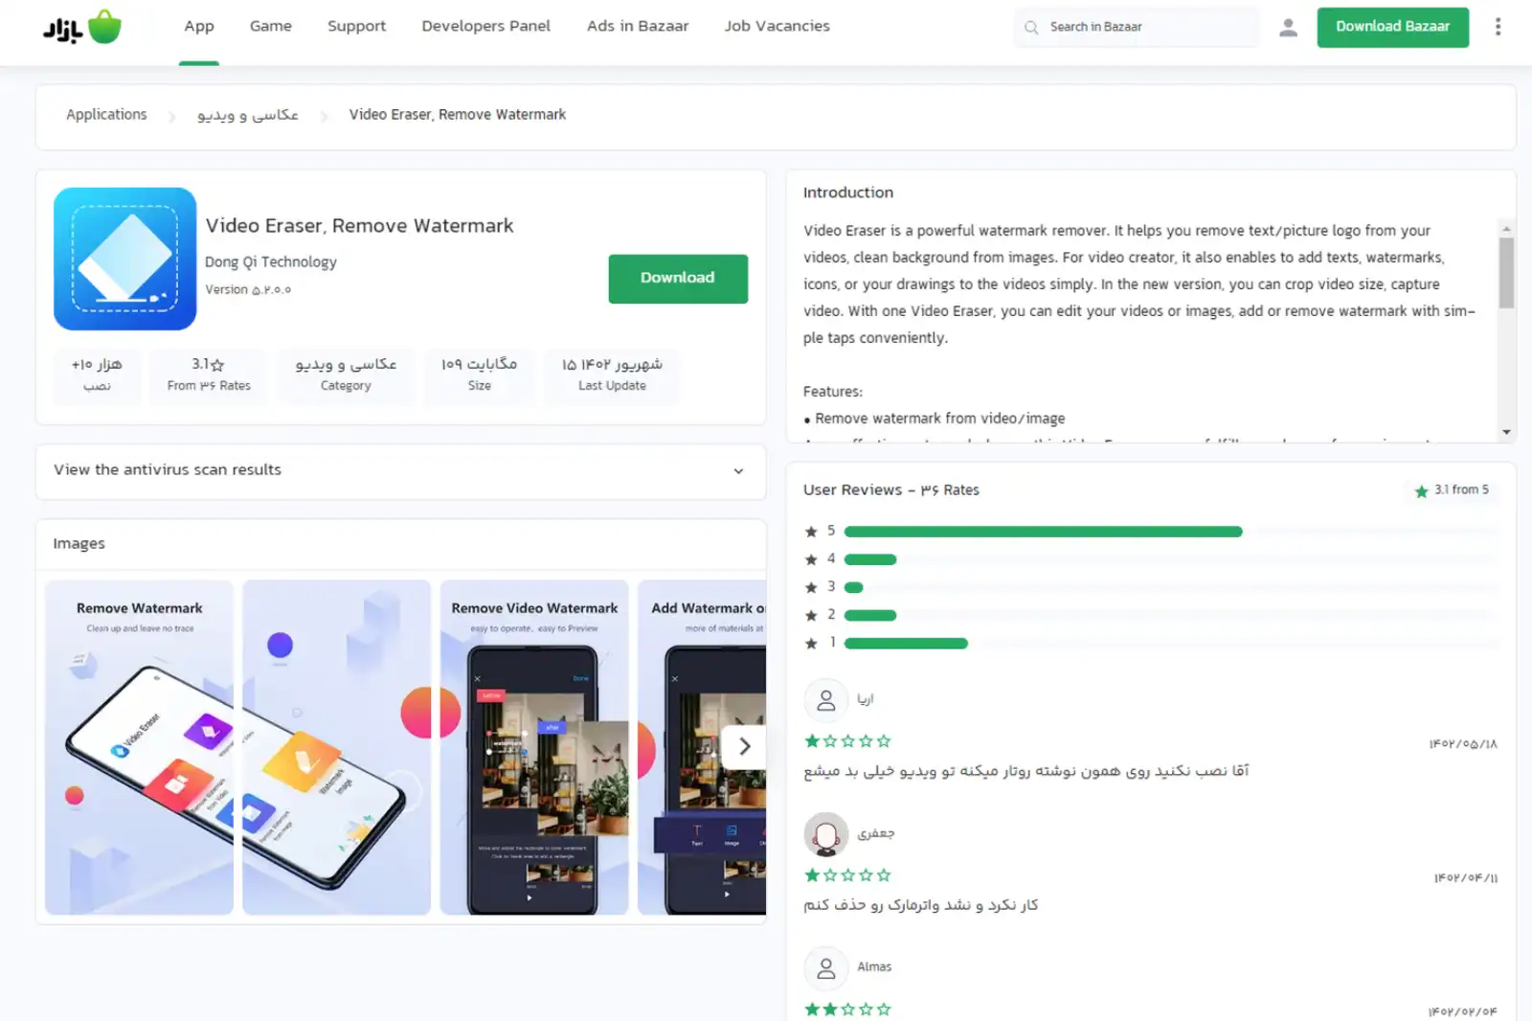The width and height of the screenshot is (1532, 1021).
Task: Click the Introduction scroll down arrow
Action: pos(1506,433)
